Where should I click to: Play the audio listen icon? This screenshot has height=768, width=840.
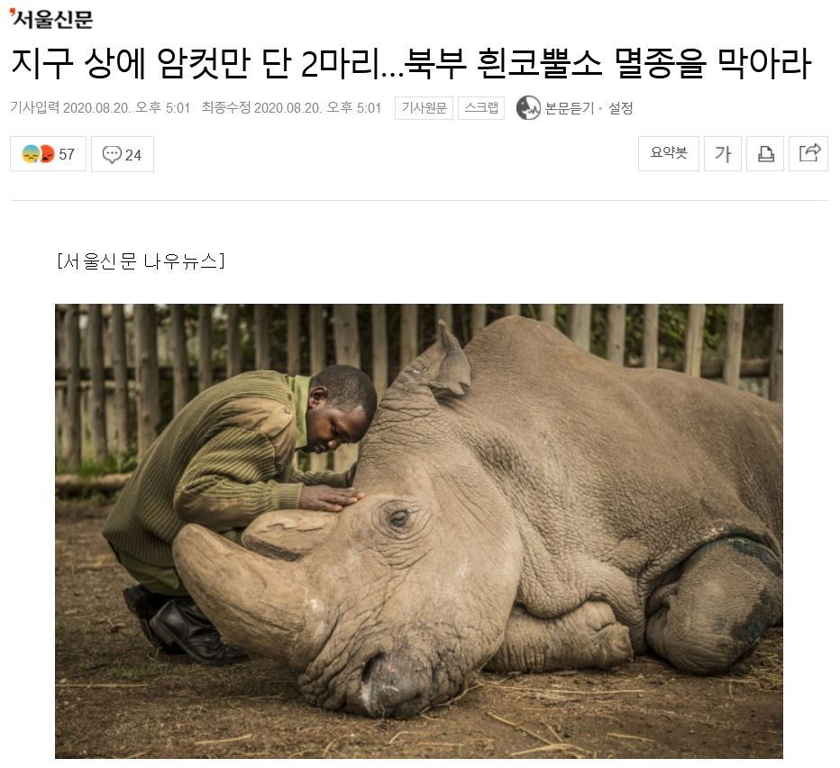527,108
